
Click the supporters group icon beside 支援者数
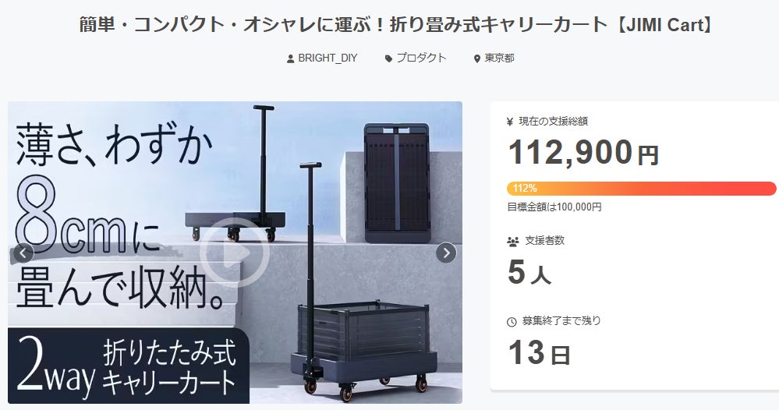[x=513, y=242]
